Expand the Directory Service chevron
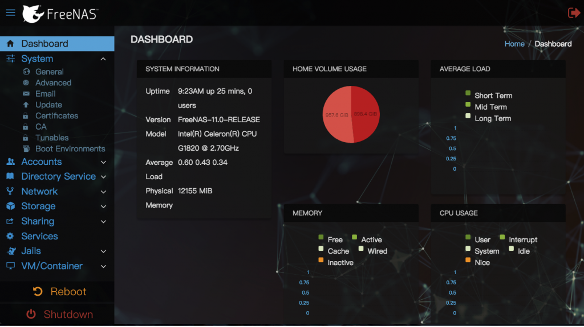Viewport: 584px width, 327px height. (103, 177)
